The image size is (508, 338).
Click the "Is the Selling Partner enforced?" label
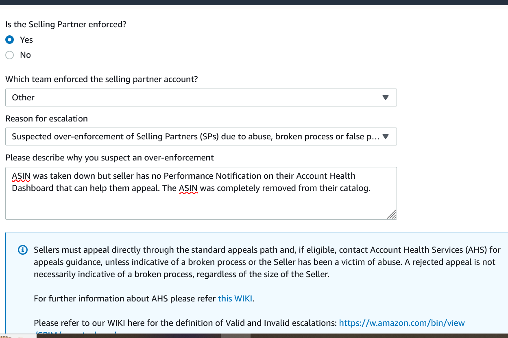pyautogui.click(x=66, y=24)
